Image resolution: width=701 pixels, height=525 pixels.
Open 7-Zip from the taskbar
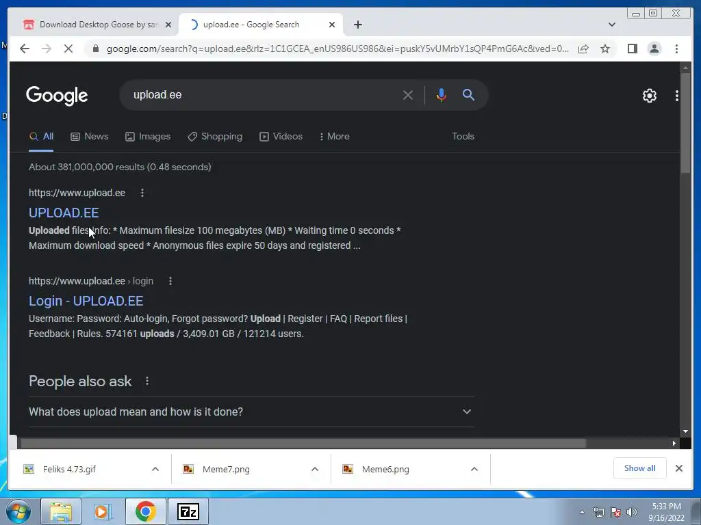(188, 511)
